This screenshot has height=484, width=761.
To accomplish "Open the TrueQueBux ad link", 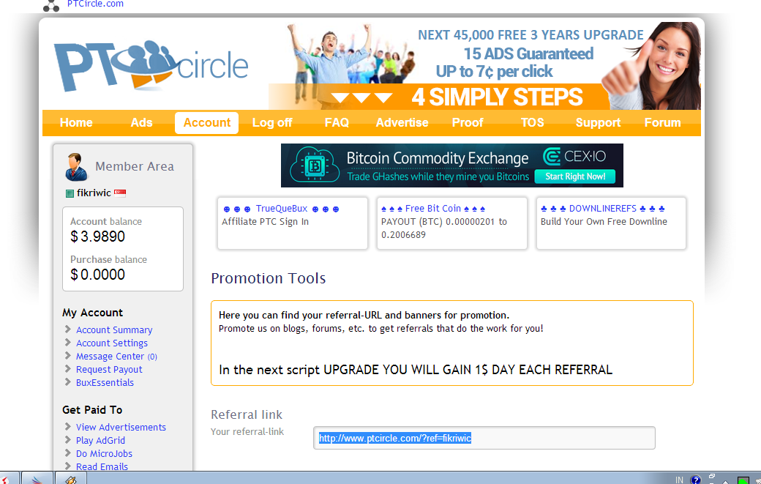I will point(282,209).
